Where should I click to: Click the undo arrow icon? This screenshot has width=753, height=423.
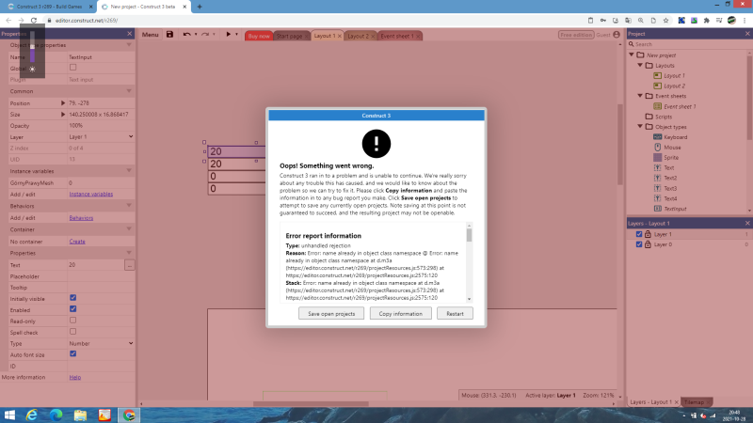click(x=186, y=35)
